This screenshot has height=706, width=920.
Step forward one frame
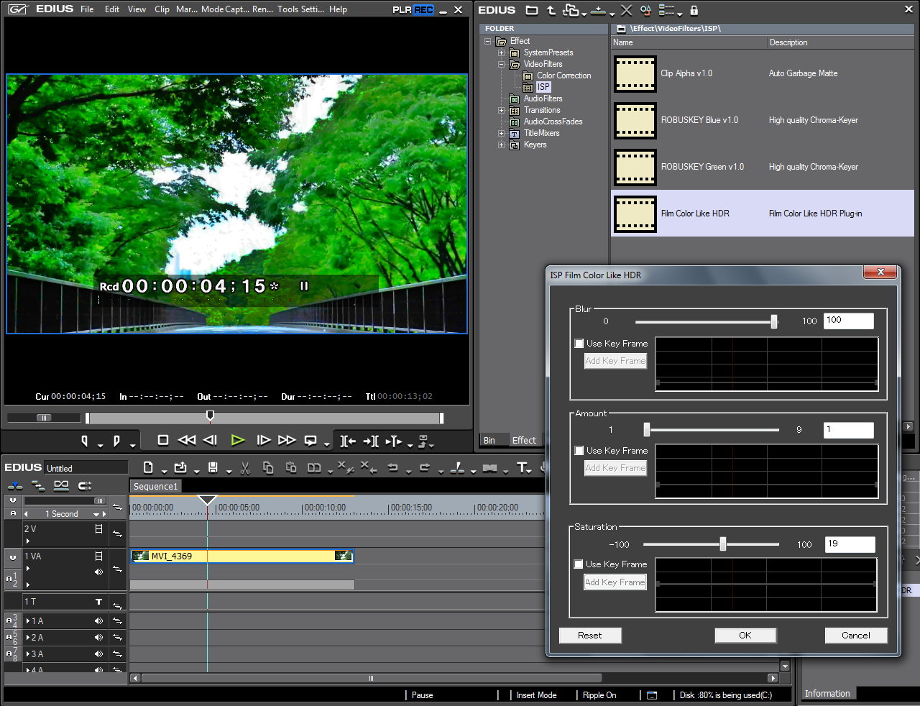point(264,440)
